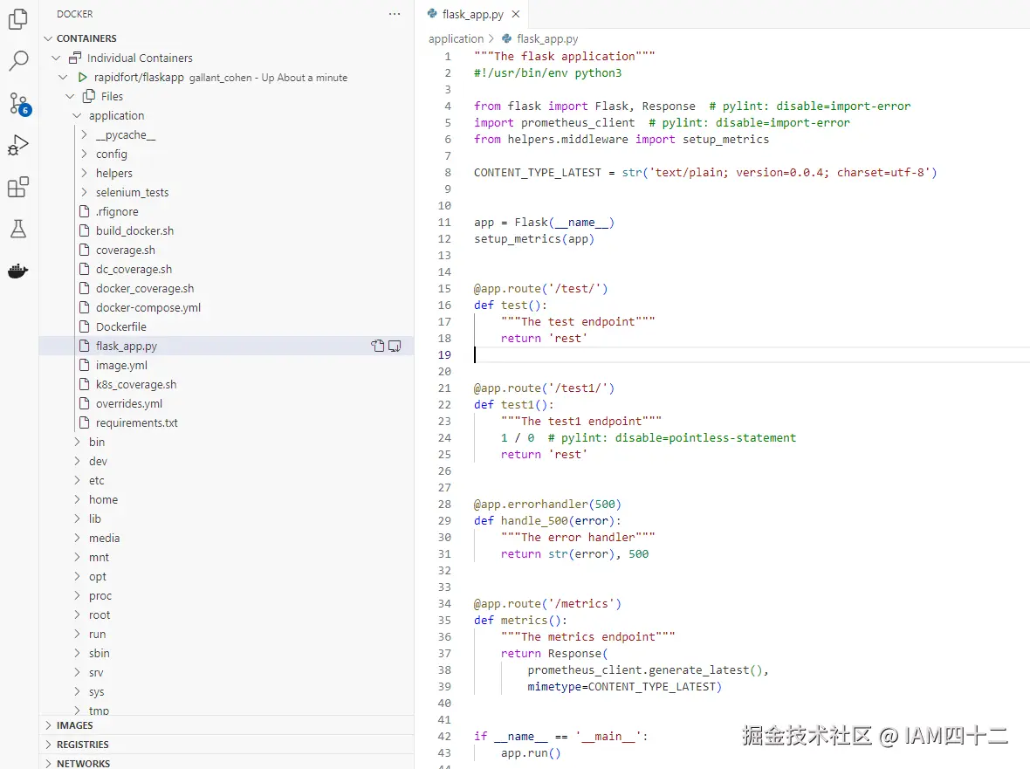Select the proc folder row

pyautogui.click(x=227, y=595)
